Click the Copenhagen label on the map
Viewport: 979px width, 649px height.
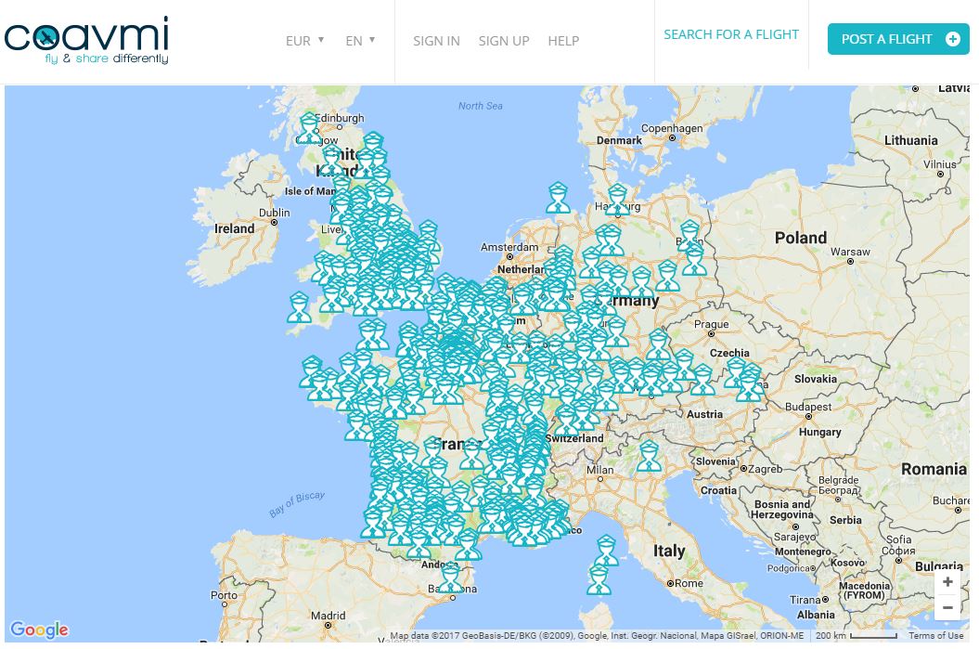pyautogui.click(x=672, y=128)
